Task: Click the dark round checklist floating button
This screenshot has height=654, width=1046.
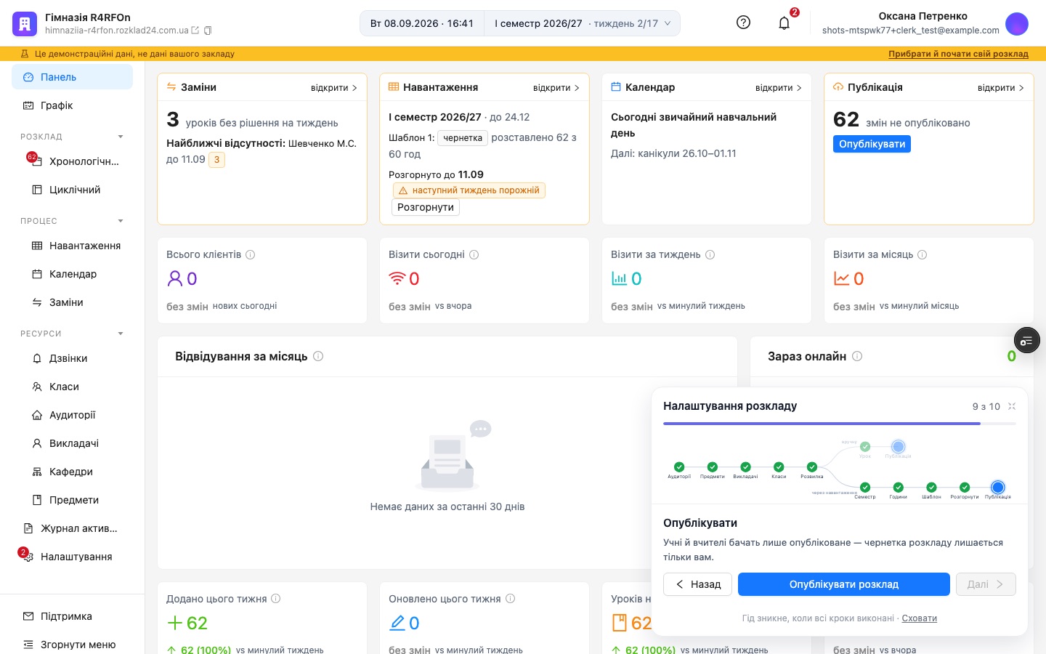Action: [1027, 340]
